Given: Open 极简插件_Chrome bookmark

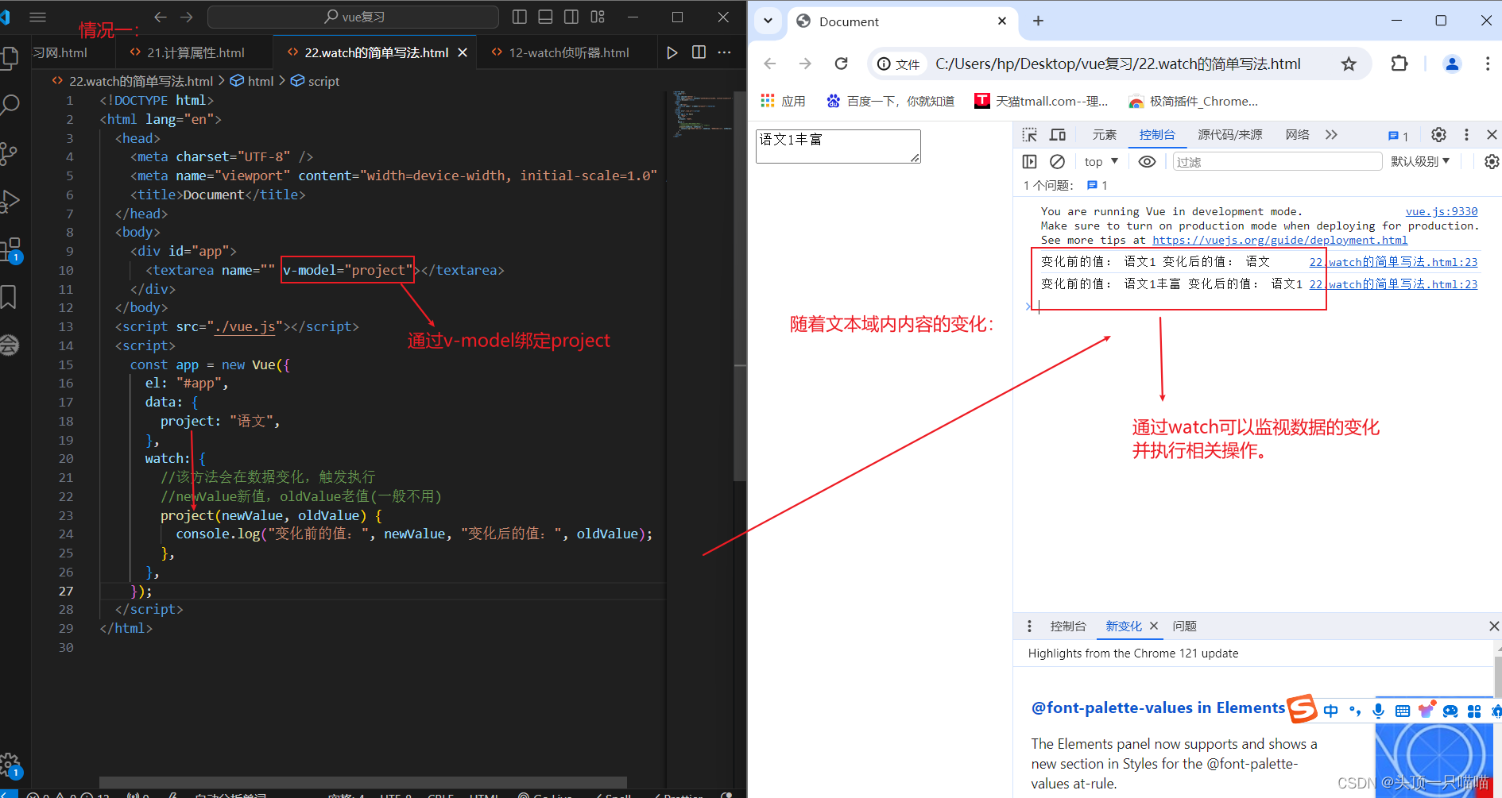Looking at the screenshot, I should pyautogui.click(x=1194, y=101).
